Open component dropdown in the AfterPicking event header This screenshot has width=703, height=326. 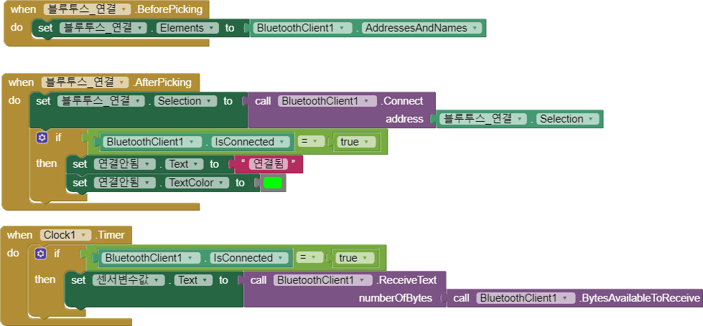pos(85,82)
